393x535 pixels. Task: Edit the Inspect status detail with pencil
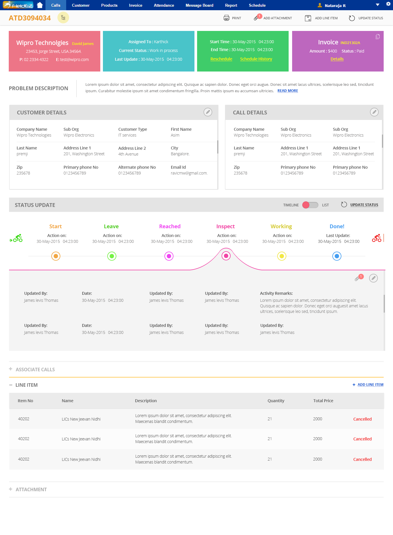373,278
